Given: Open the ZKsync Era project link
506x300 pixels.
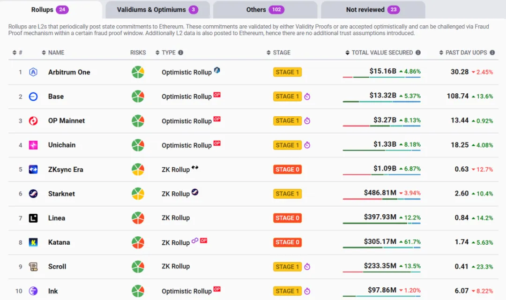Looking at the screenshot, I should tap(66, 170).
